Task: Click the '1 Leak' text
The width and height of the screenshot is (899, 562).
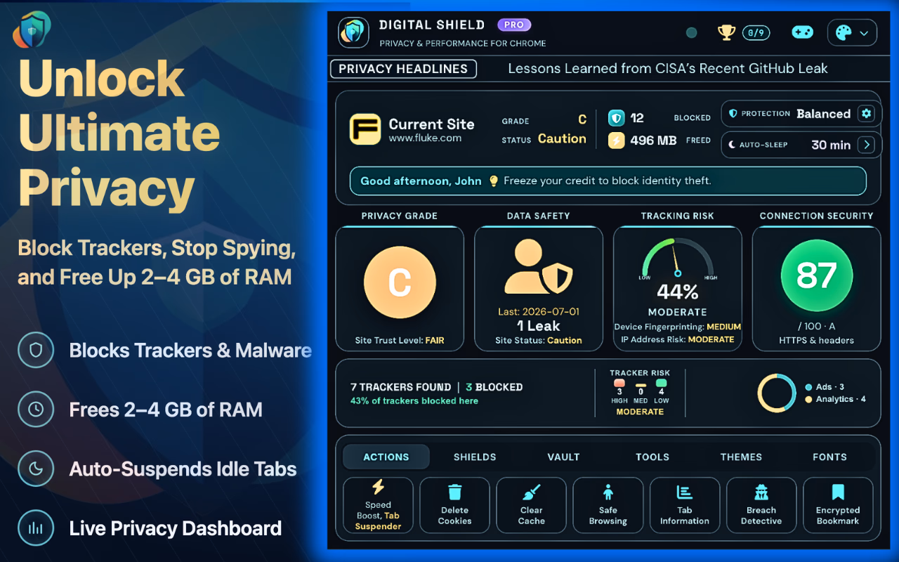Action: [x=539, y=326]
